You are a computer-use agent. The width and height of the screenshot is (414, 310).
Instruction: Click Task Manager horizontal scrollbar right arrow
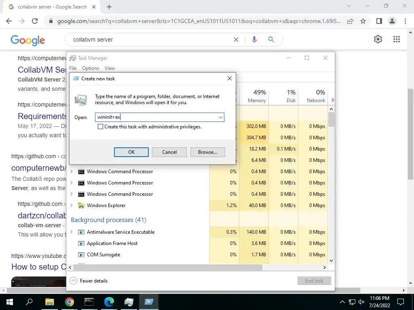[325, 267]
